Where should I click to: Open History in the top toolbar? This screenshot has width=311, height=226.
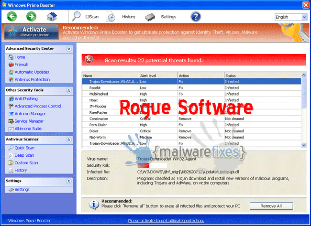click(129, 17)
